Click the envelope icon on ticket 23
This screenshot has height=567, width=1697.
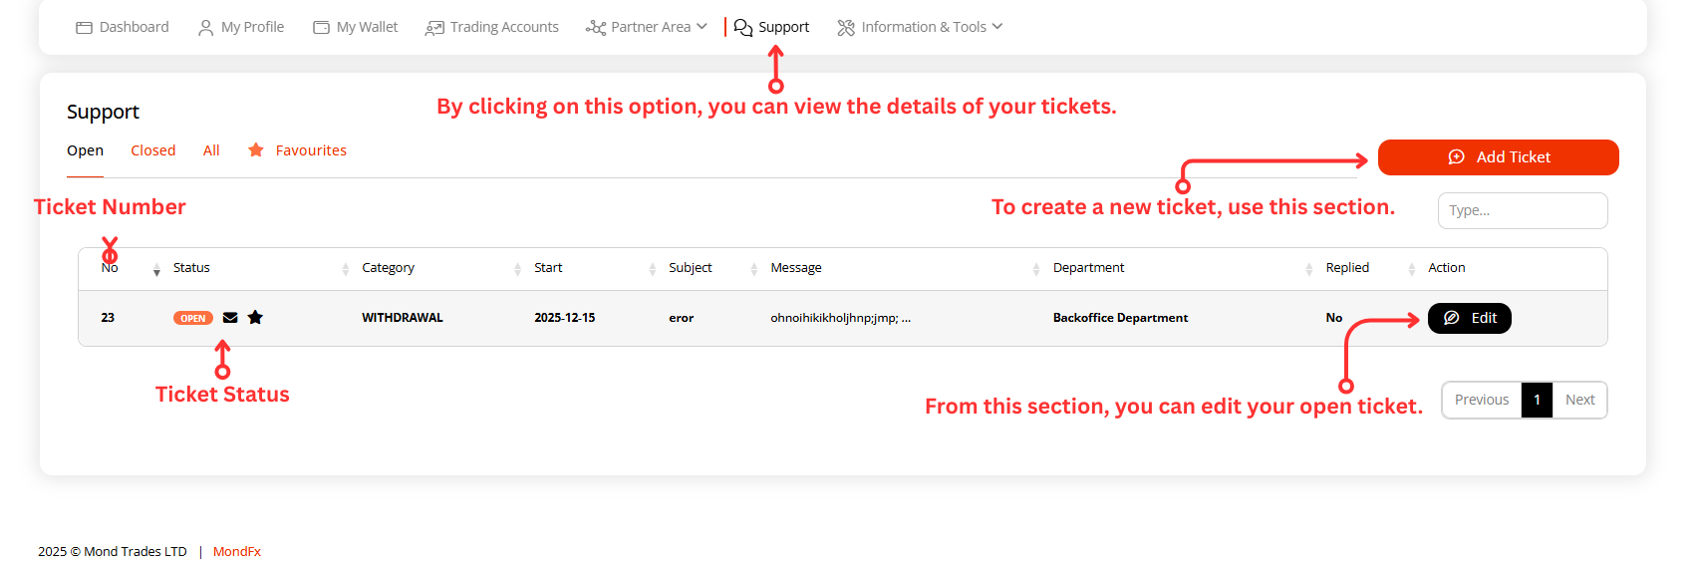point(230,318)
